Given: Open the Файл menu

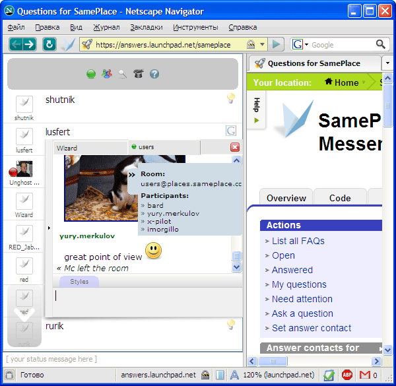Looking at the screenshot, I should (16, 27).
